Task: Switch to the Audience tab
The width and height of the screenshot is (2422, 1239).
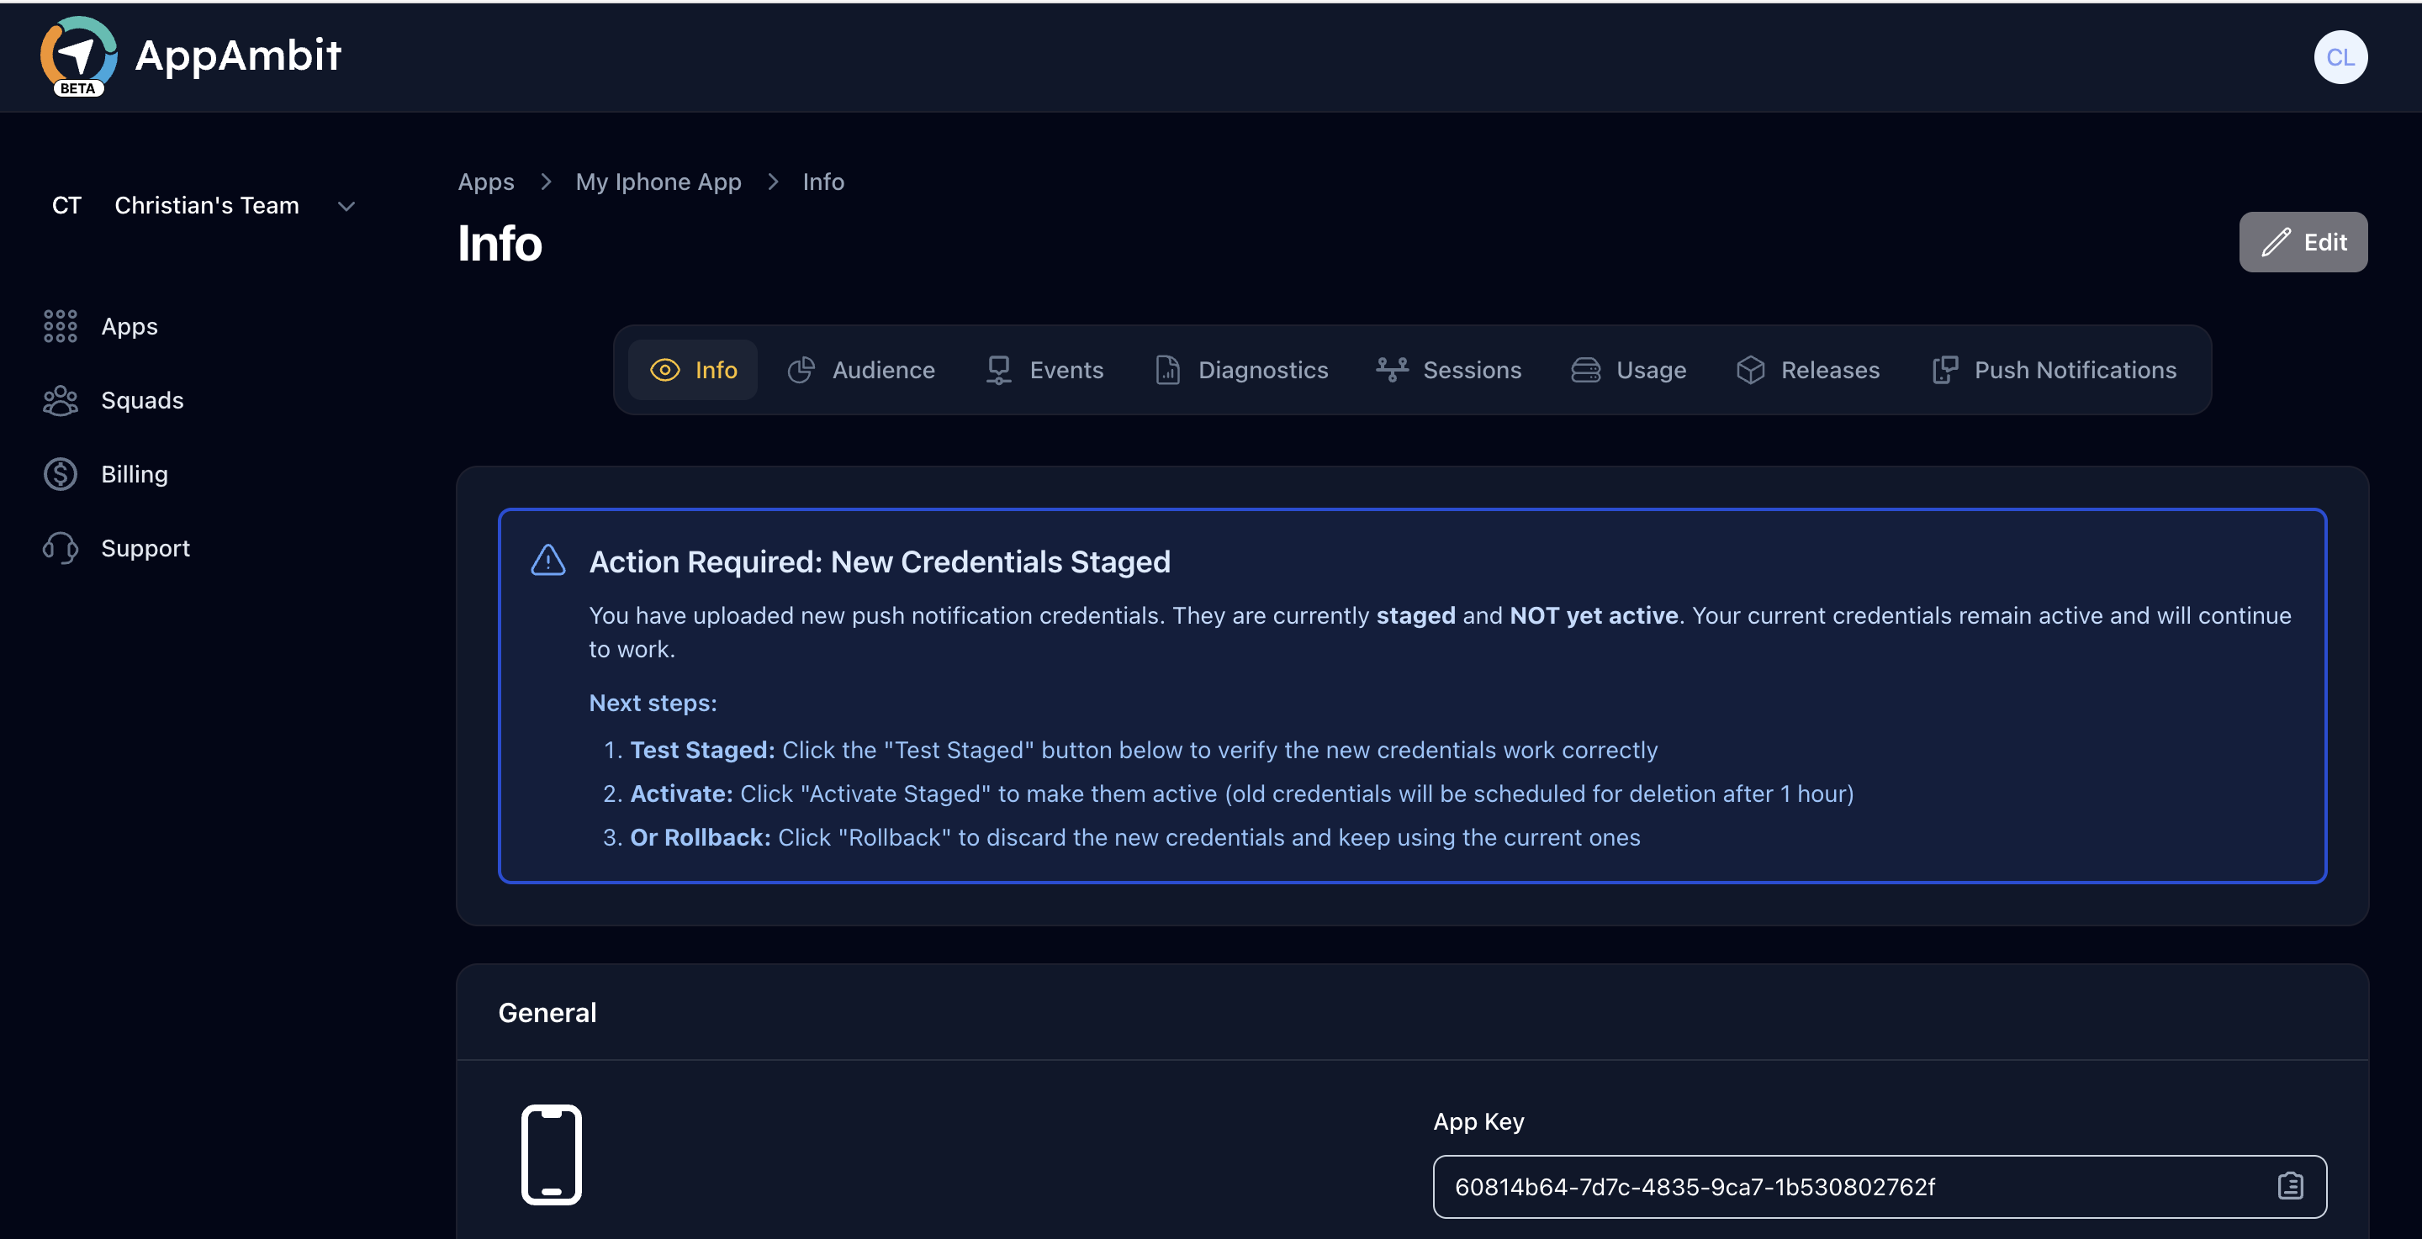Action: (x=861, y=371)
